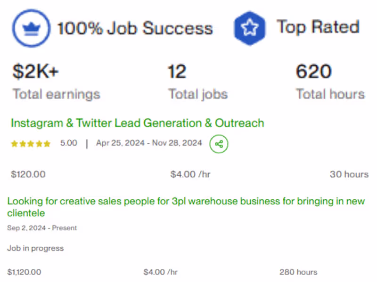The width and height of the screenshot is (377, 282).
Task: Open Instagram & Twitter Lead Generation job link
Action: (x=137, y=123)
